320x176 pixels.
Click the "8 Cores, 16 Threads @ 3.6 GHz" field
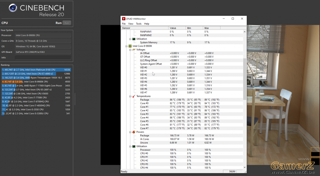(43, 41)
